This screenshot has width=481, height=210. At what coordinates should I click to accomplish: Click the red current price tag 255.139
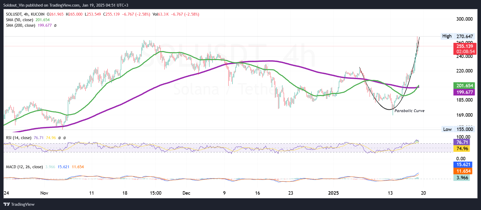pos(465,46)
